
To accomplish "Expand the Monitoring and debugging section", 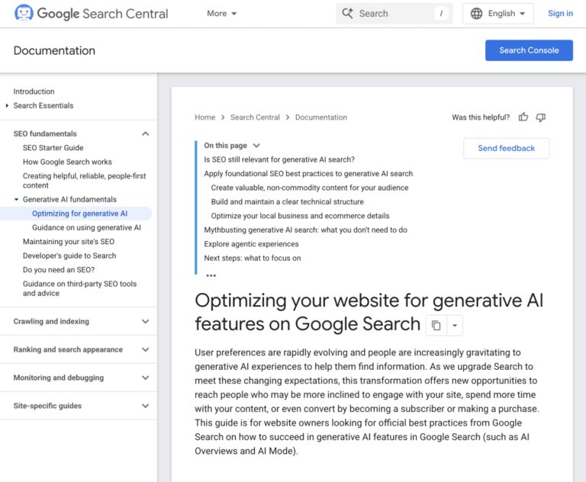I will point(146,378).
